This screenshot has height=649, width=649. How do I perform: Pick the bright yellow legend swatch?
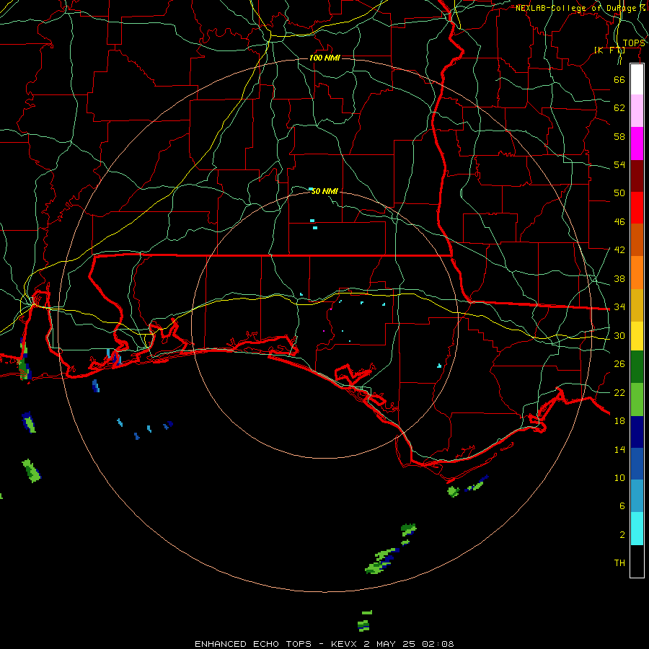(x=637, y=336)
